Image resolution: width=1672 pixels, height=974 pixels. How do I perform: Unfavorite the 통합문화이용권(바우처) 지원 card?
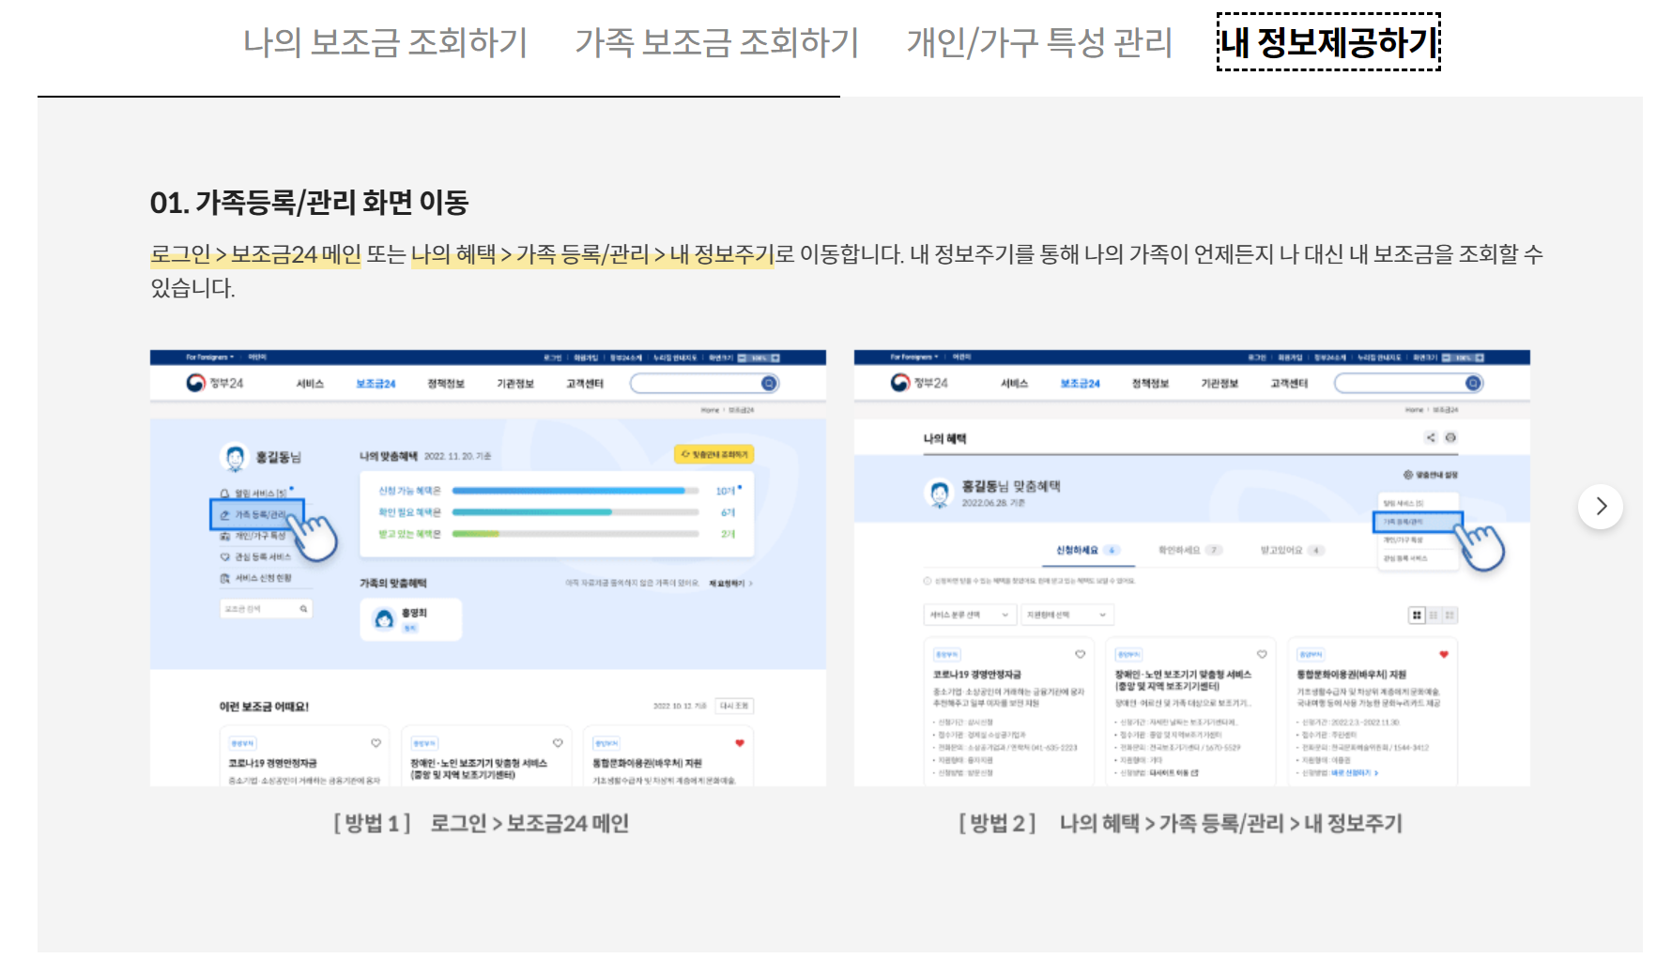coord(1444,654)
